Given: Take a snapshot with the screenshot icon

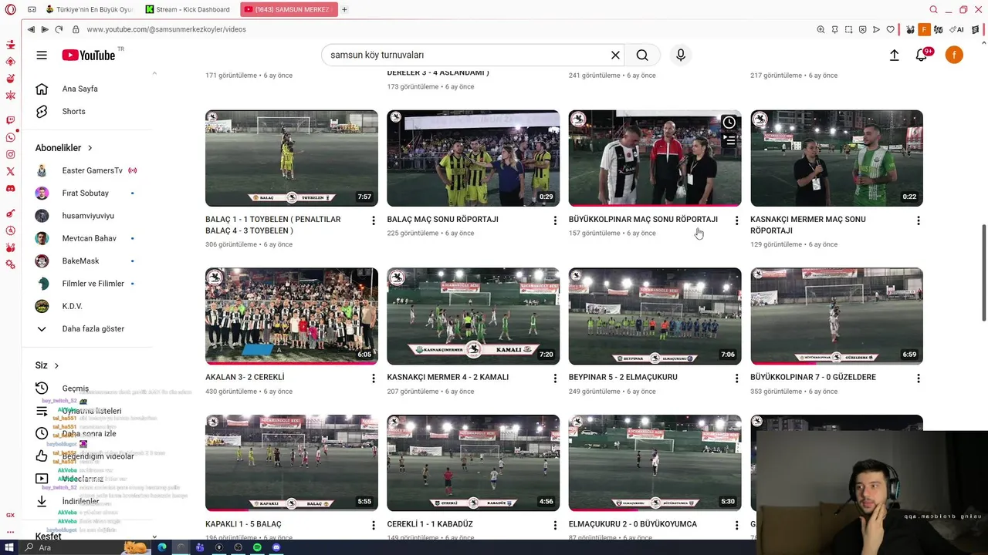Looking at the screenshot, I should (x=848, y=29).
